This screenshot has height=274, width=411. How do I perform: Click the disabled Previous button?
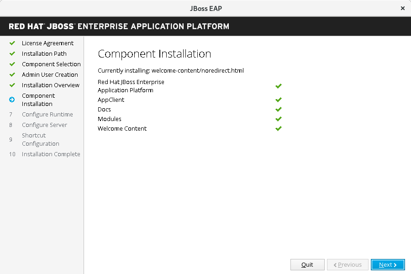coord(348,265)
